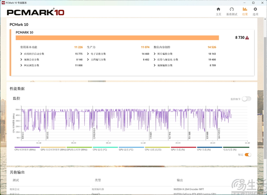Screen dimensions: 267x195
Task: Click the score value 15 775
Action: (x=79, y=54)
